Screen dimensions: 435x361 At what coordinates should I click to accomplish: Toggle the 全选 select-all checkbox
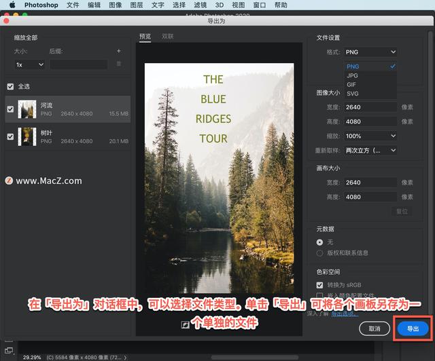(10, 87)
